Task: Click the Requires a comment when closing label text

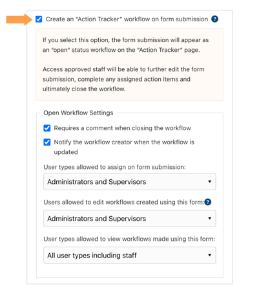Action: tap(122, 128)
